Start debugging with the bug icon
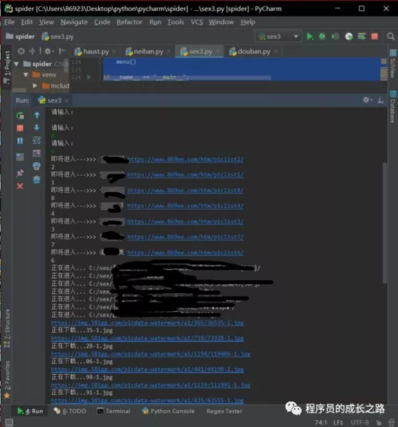 click(x=322, y=37)
